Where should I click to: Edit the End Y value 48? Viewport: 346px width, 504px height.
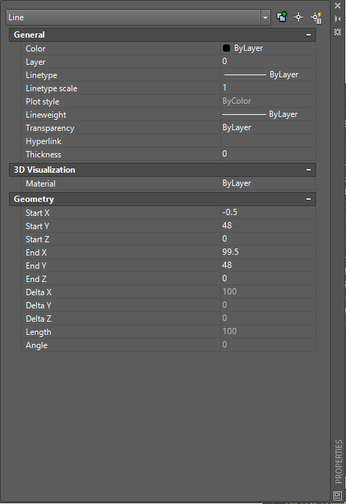coord(268,265)
